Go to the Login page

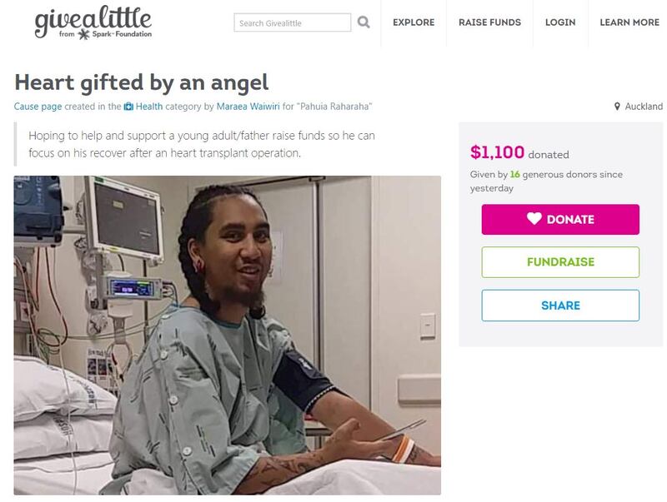[560, 22]
